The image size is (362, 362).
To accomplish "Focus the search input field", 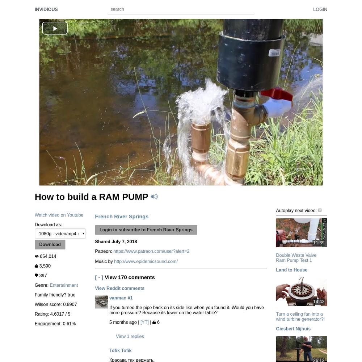I will tap(181, 9).
